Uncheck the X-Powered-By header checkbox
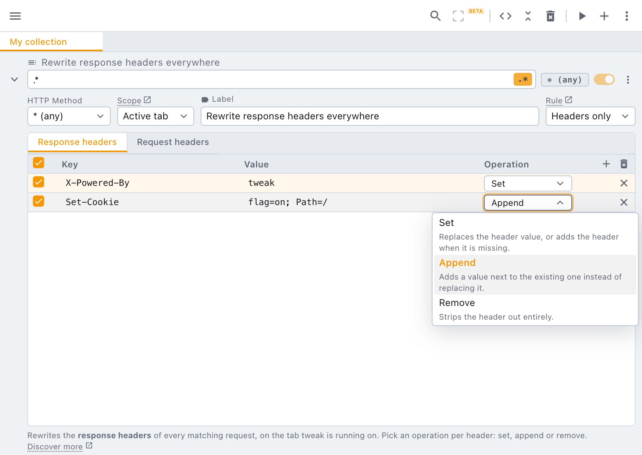This screenshot has height=455, width=642. point(39,182)
